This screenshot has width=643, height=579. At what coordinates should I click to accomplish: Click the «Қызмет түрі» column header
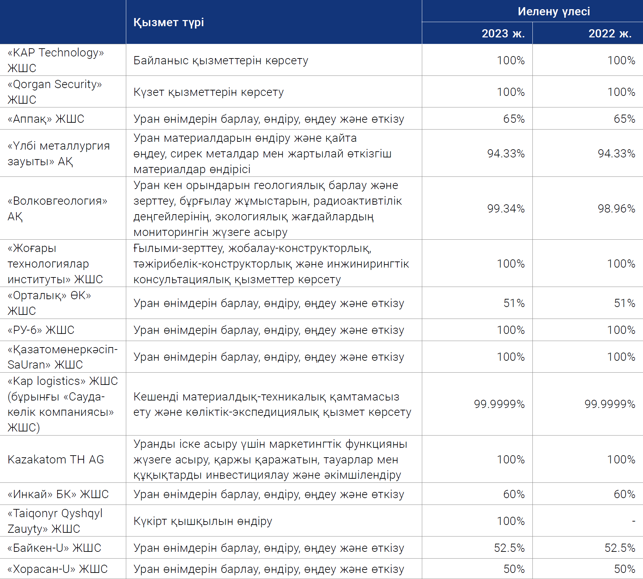[168, 22]
